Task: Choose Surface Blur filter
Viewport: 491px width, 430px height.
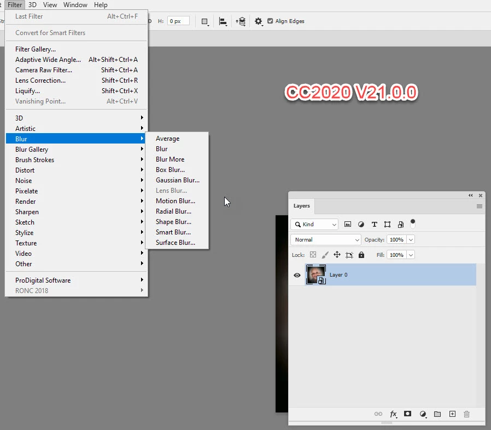Action: click(177, 243)
